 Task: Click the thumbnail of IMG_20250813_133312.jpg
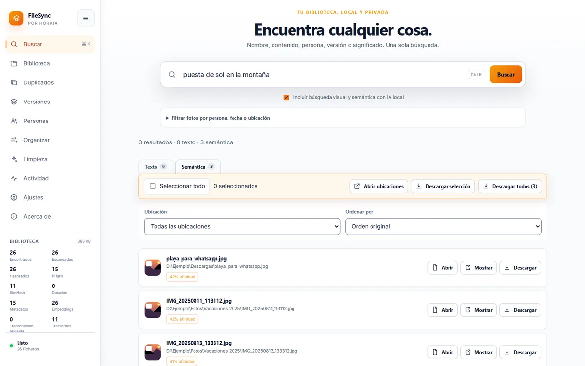(x=153, y=352)
